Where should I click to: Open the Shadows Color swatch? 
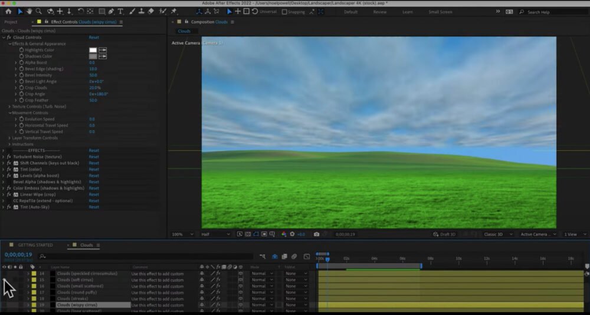[x=93, y=57]
